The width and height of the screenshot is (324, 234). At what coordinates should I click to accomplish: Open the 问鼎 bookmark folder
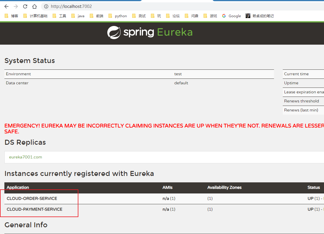(192, 16)
